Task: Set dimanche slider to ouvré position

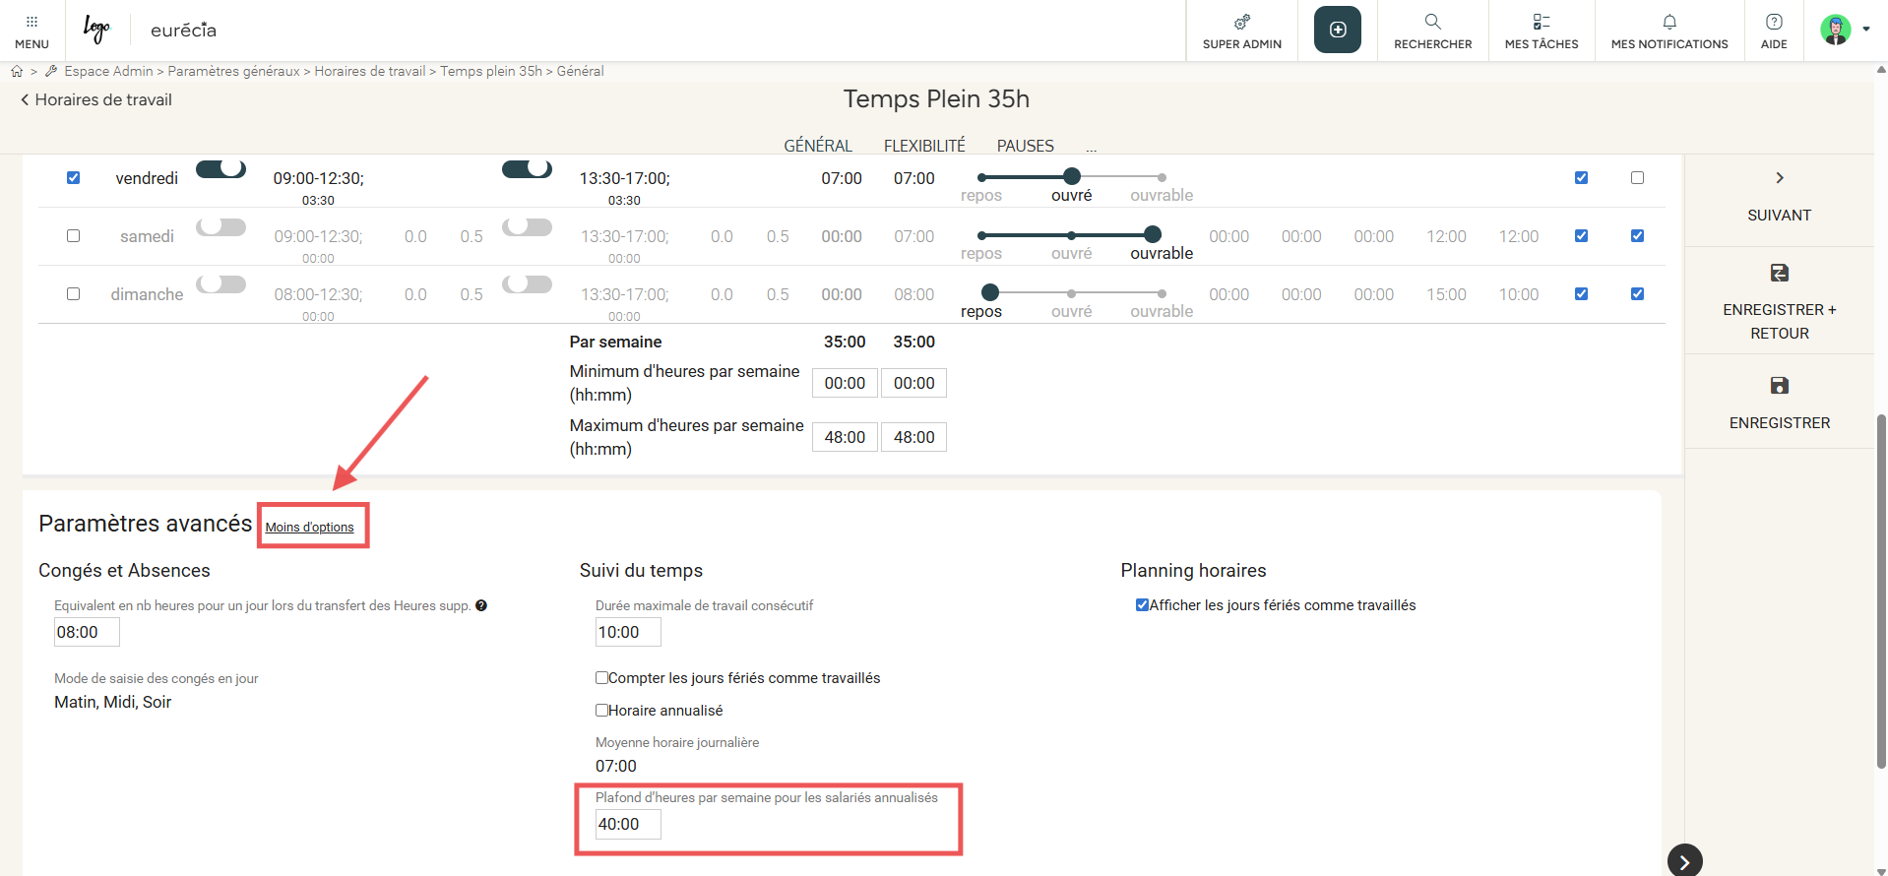Action: [1071, 293]
